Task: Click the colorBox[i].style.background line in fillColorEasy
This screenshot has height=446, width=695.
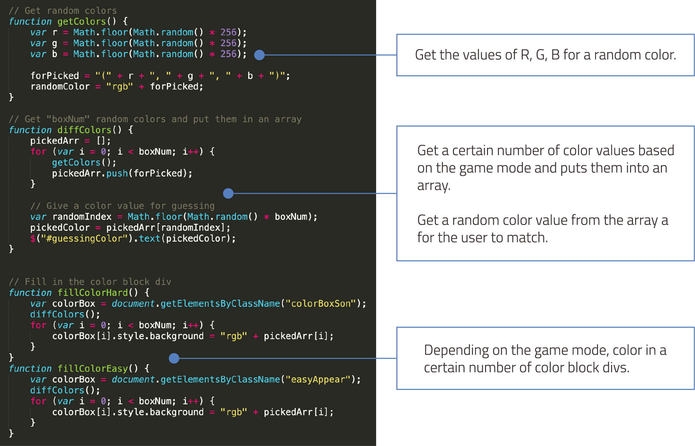Action: click(193, 412)
